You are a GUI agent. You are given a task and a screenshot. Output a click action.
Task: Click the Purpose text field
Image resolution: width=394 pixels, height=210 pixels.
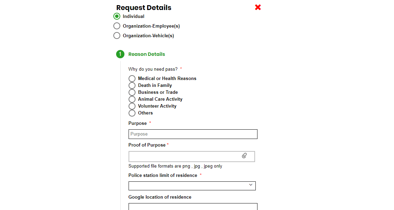coord(193,134)
